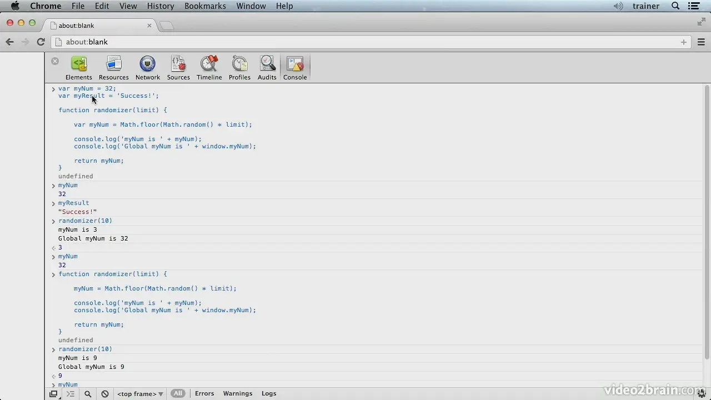Screen dimensions: 711x400
Task: Open the Resources panel
Action: tap(113, 68)
